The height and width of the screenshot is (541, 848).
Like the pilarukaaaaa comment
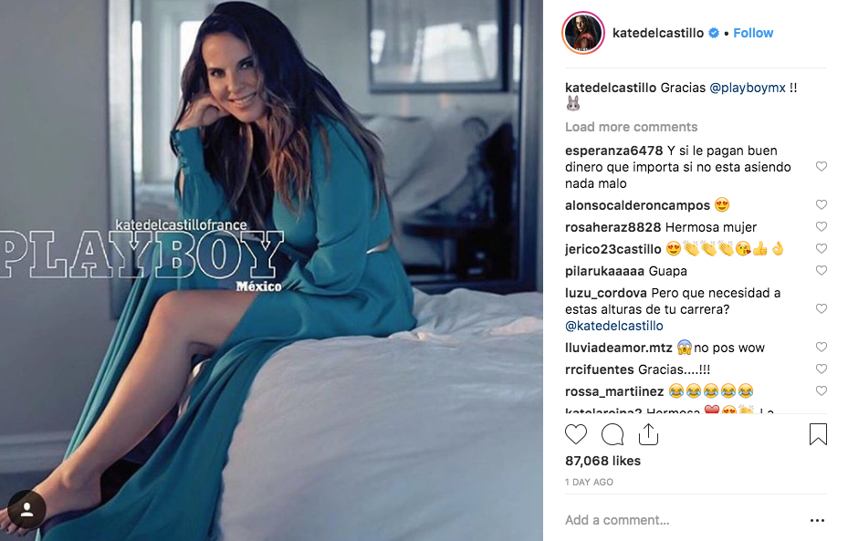(x=821, y=270)
